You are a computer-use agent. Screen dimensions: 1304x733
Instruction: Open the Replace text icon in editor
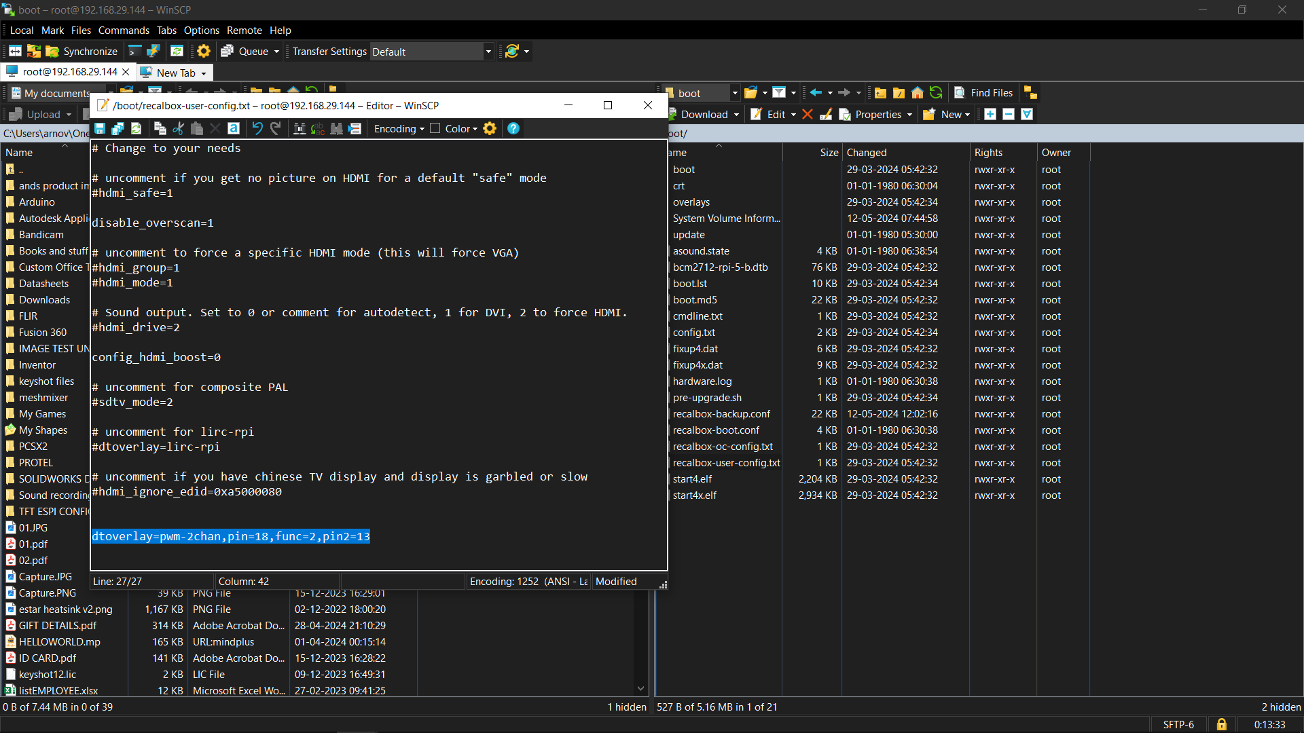[318, 129]
